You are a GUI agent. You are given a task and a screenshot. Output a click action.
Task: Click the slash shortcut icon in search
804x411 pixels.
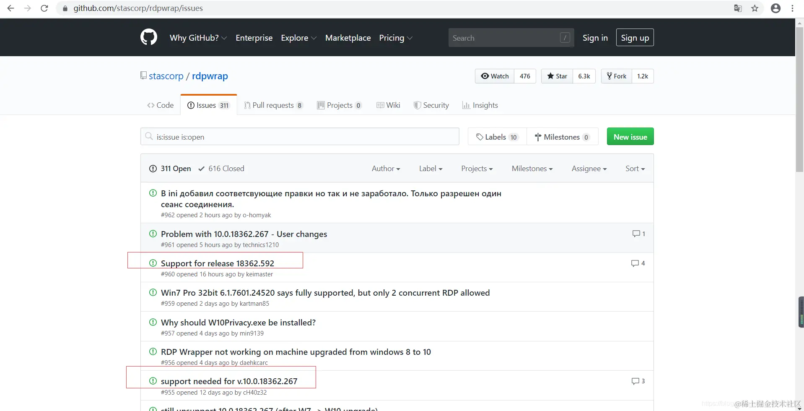(x=565, y=38)
